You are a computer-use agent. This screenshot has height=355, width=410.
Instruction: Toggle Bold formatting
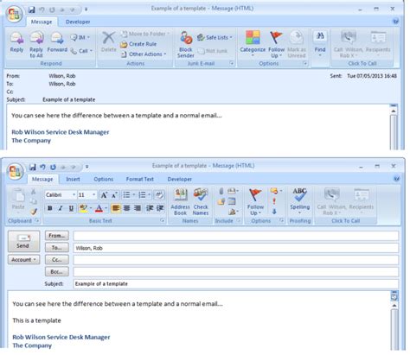pos(50,208)
